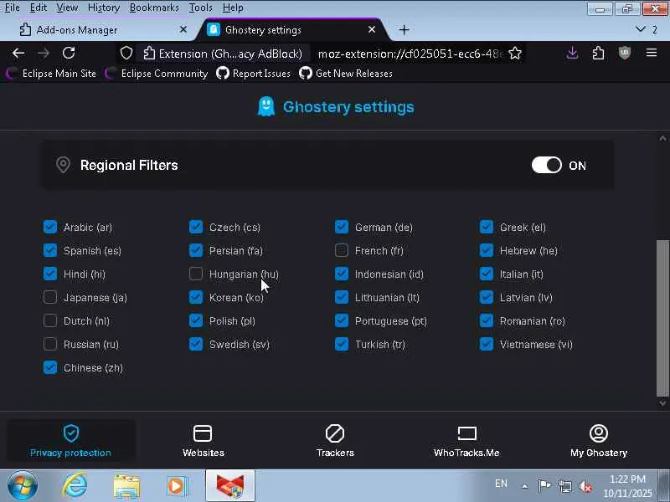This screenshot has width=670, height=502.
Task: Open a new tab with the plus icon
Action: coord(404,30)
